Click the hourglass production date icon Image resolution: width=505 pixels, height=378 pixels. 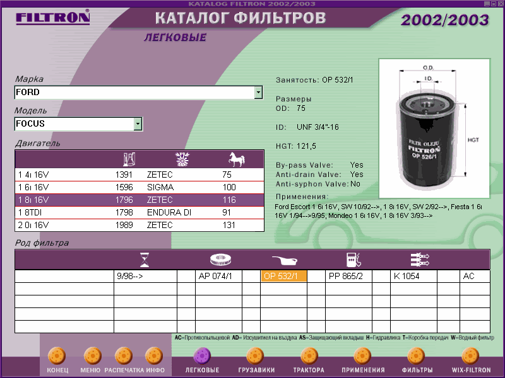145,260
